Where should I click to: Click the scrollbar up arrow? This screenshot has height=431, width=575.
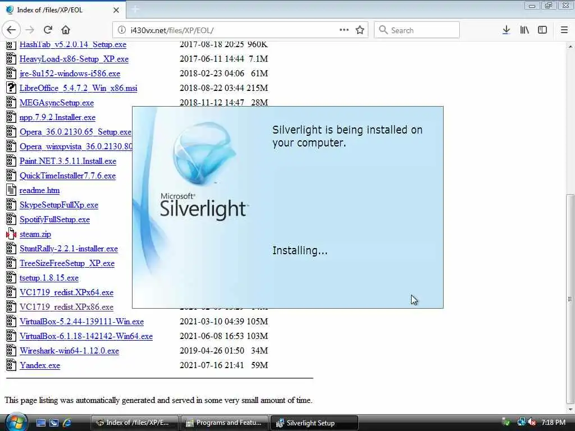pos(570,47)
